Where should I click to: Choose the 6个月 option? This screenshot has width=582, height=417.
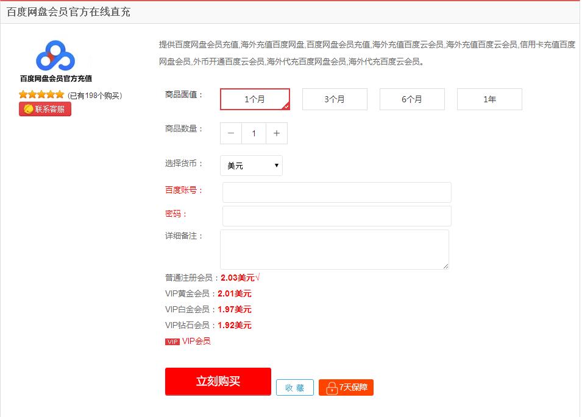pyautogui.click(x=412, y=99)
